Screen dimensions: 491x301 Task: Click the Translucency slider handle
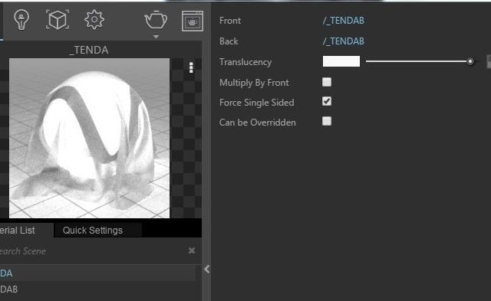point(470,61)
